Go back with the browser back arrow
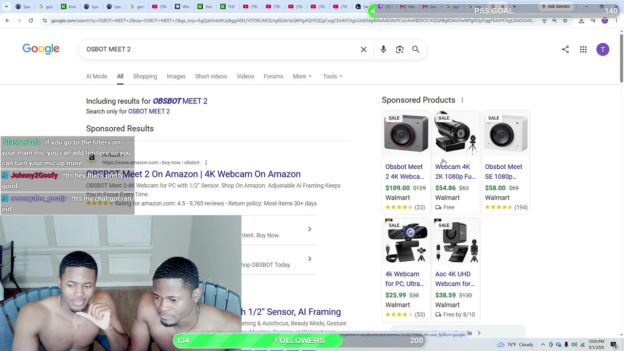The width and height of the screenshot is (624, 351). (x=7, y=20)
